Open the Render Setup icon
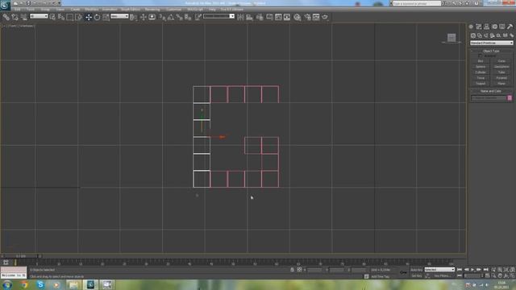 click(307, 17)
